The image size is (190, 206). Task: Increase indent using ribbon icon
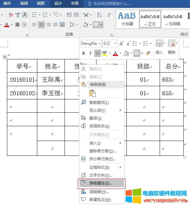point(76,15)
